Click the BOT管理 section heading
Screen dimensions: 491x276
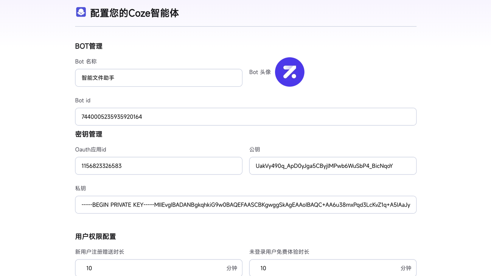[89, 46]
